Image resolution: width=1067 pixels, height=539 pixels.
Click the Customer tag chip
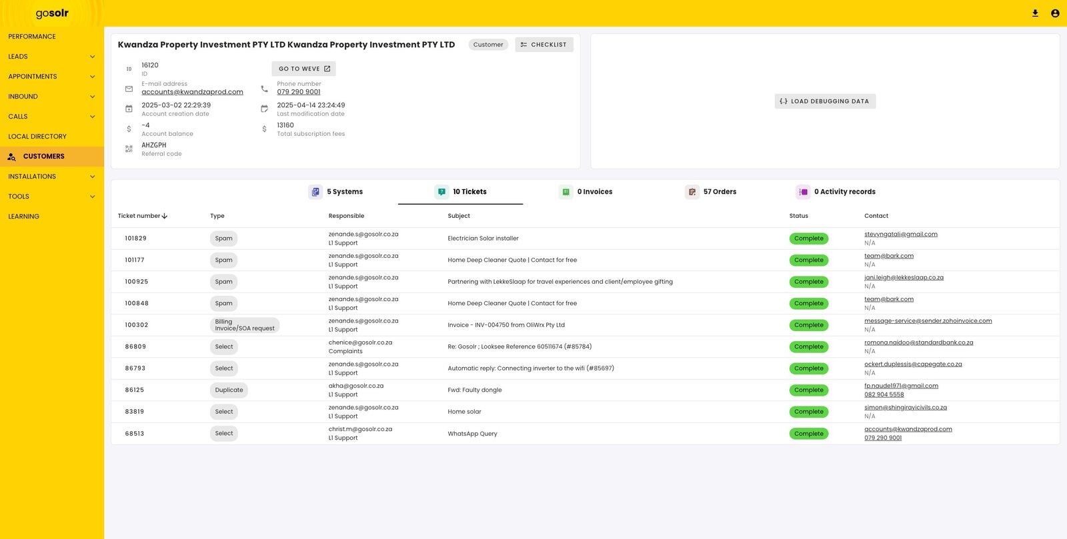point(488,45)
